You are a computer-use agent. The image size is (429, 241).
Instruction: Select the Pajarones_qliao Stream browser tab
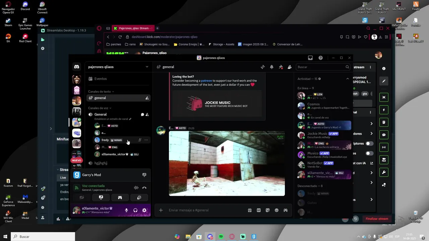tap(133, 28)
